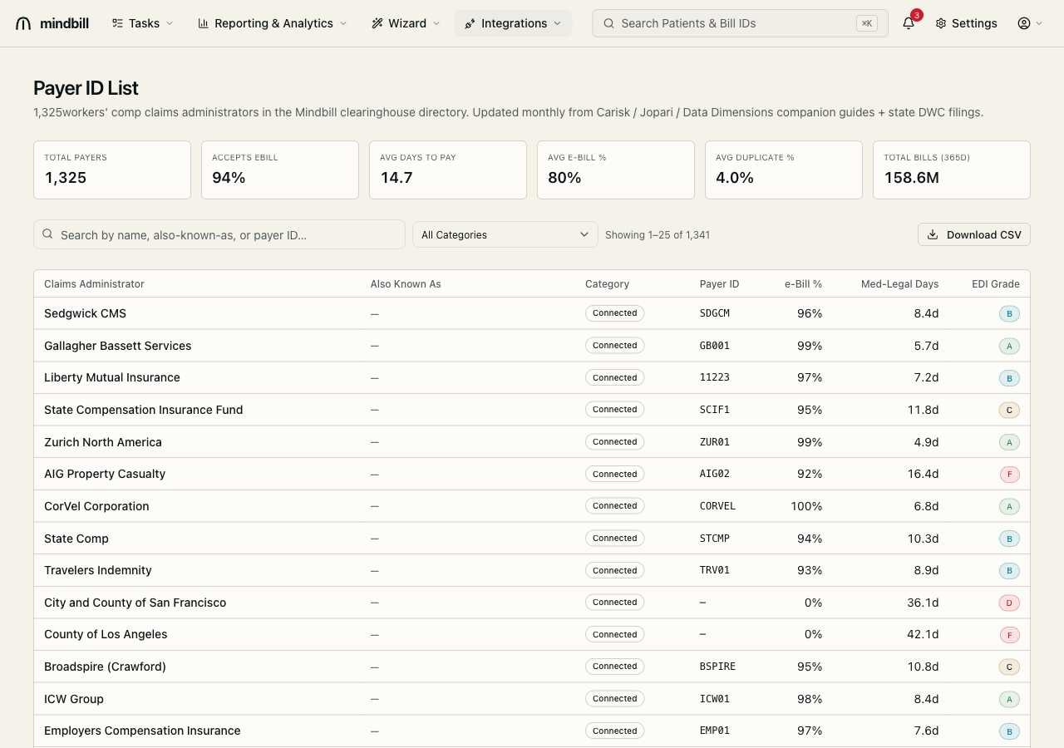Viewport: 1064px width, 748px height.
Task: Click the EDI grade C badge for Broadspire (Crawford)
Action: pos(1009,667)
